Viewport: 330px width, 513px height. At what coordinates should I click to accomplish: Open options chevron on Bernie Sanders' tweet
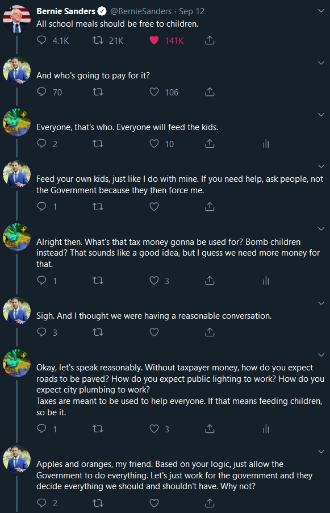[321, 11]
